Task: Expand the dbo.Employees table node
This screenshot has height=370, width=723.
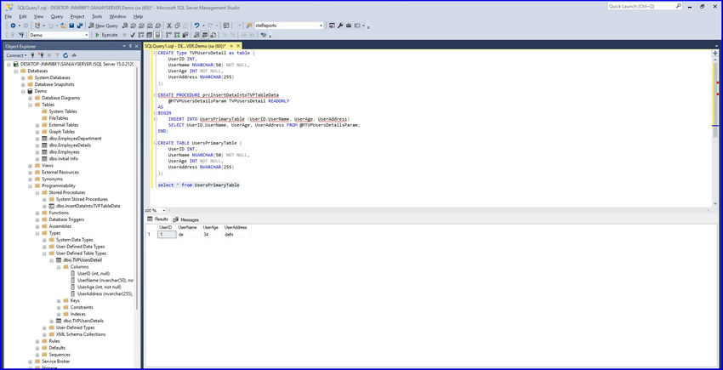Action: [x=37, y=151]
